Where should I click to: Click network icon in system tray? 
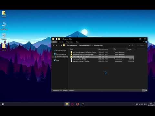tap(140, 104)
